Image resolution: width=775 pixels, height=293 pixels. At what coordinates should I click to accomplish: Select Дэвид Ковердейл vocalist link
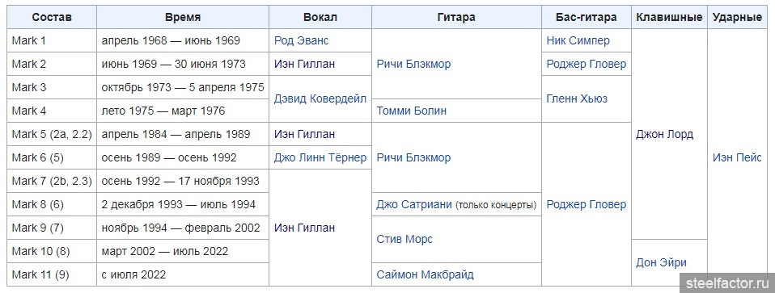[320, 98]
